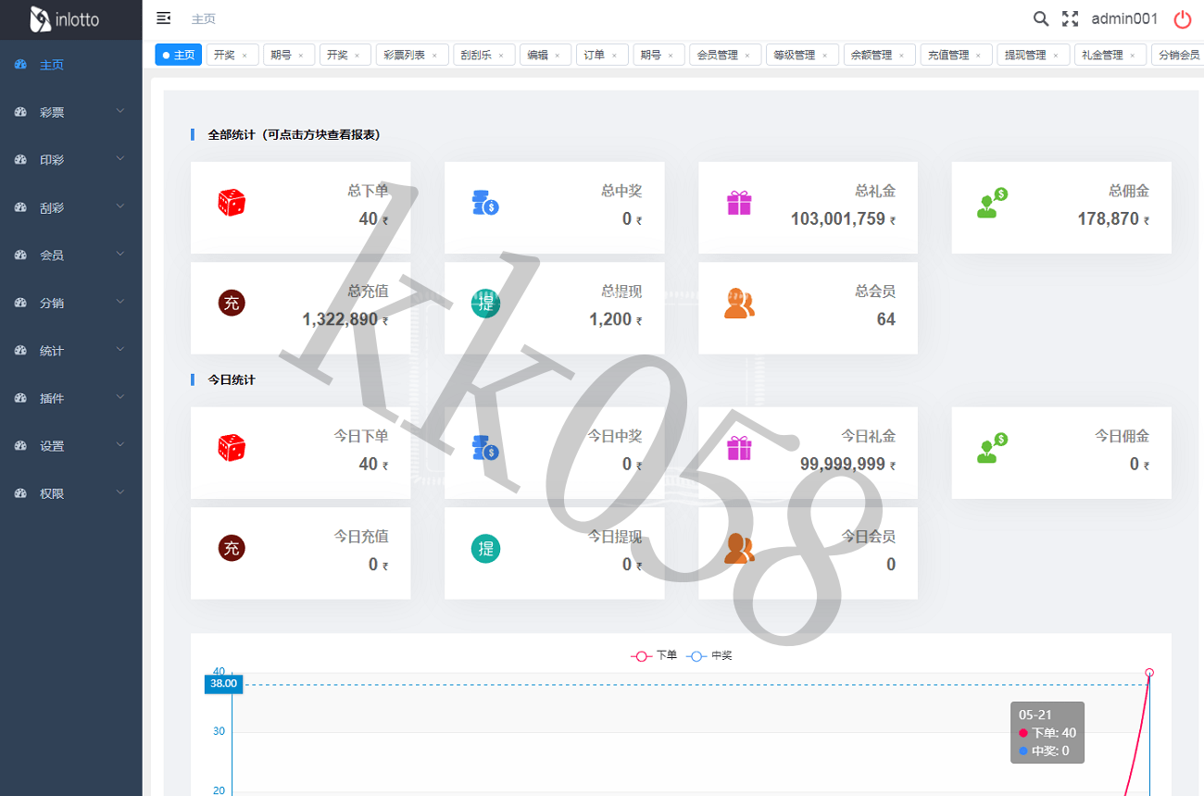
Task: Expand the 设置 sidebar menu arrow
Action: [x=120, y=445]
